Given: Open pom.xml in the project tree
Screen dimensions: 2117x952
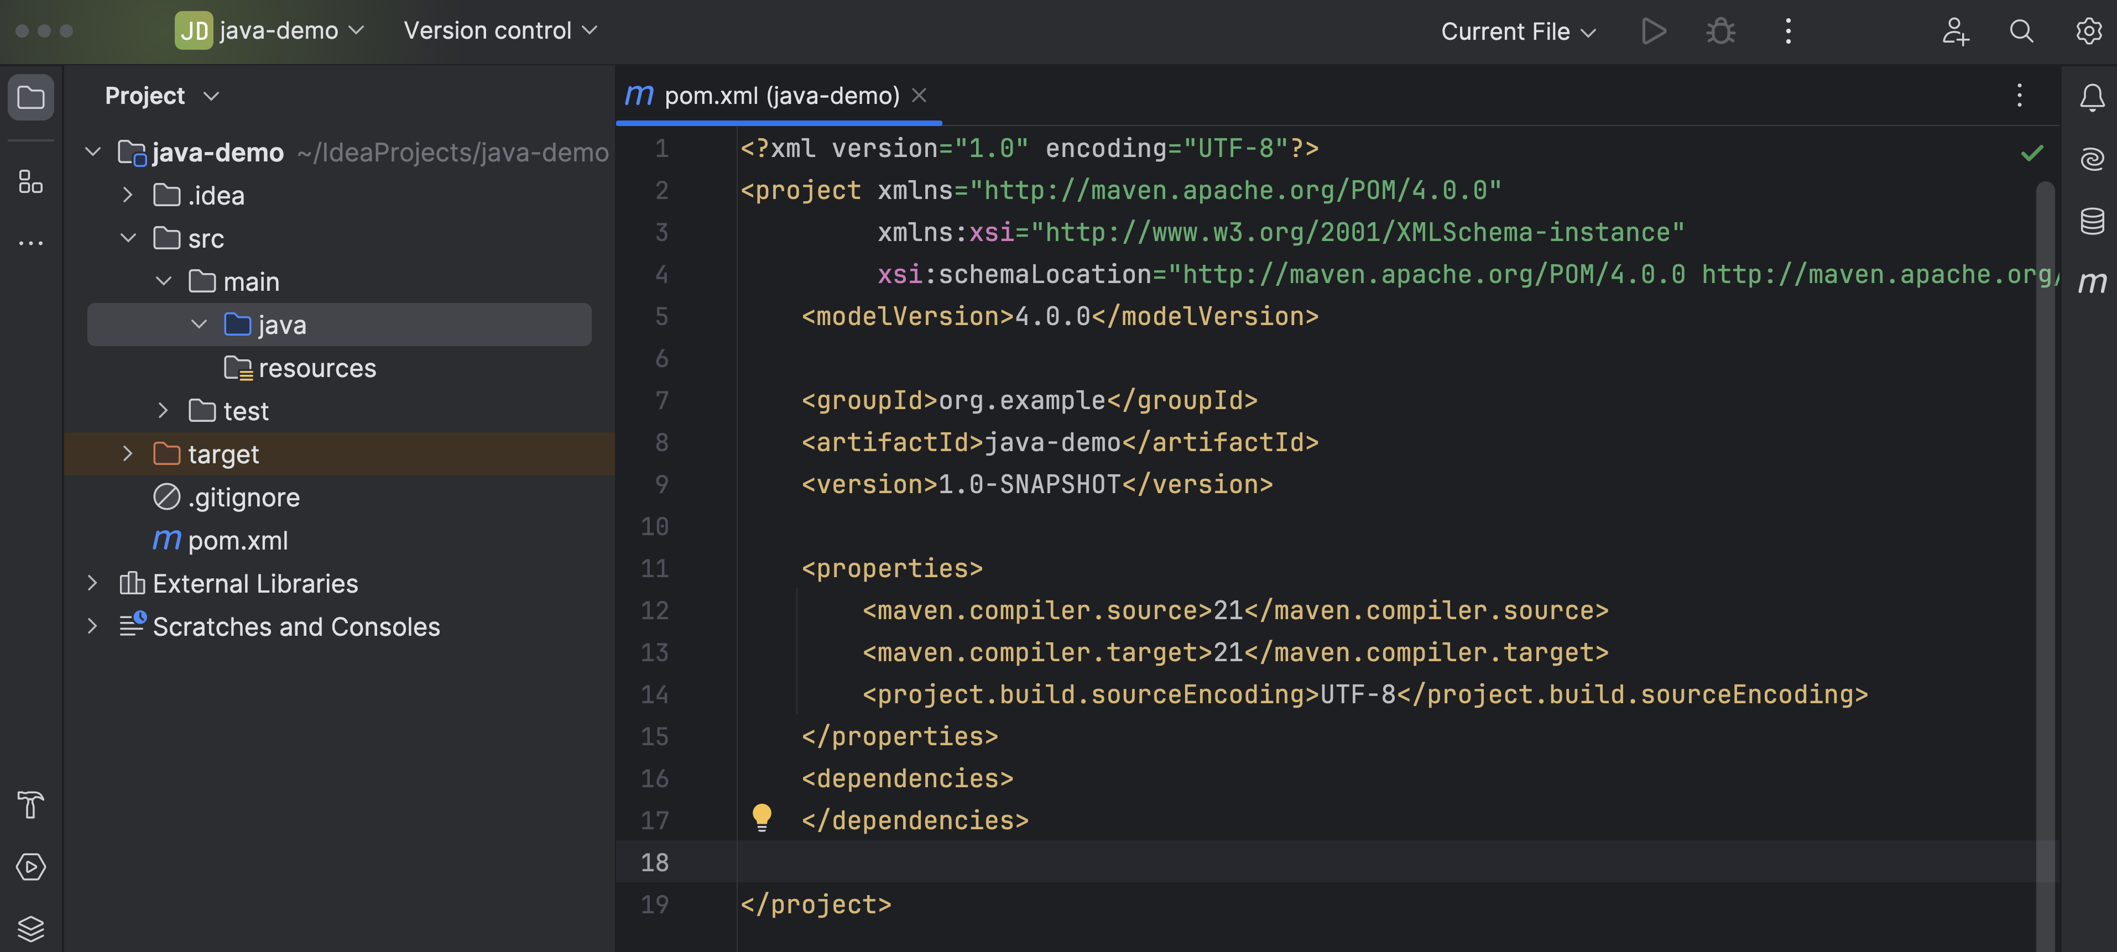Looking at the screenshot, I should click(237, 541).
